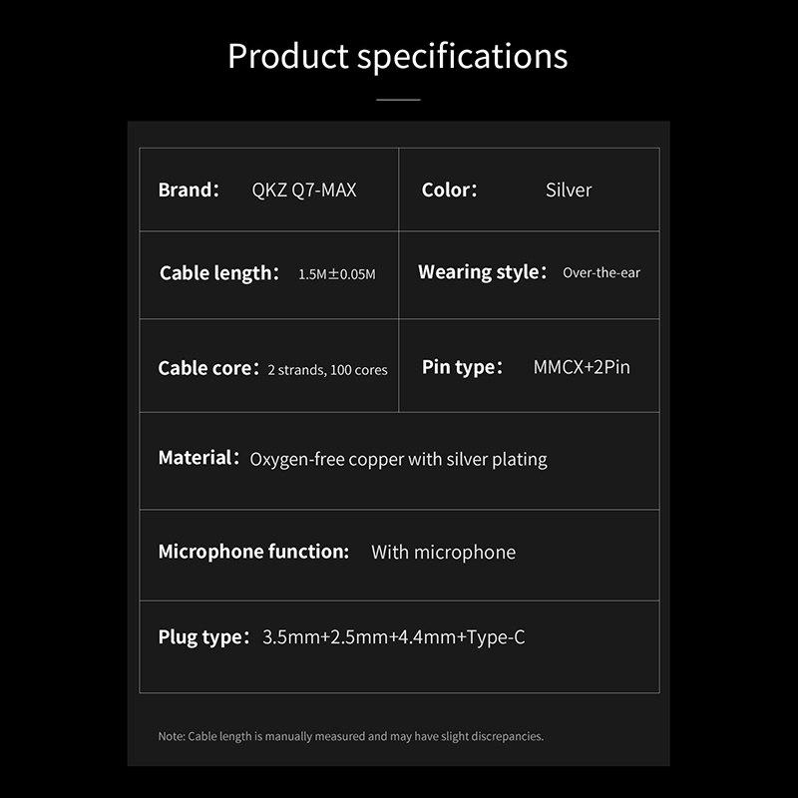Click the "Product specifications" heading
Image resolution: width=798 pixels, height=798 pixels.
(398, 56)
